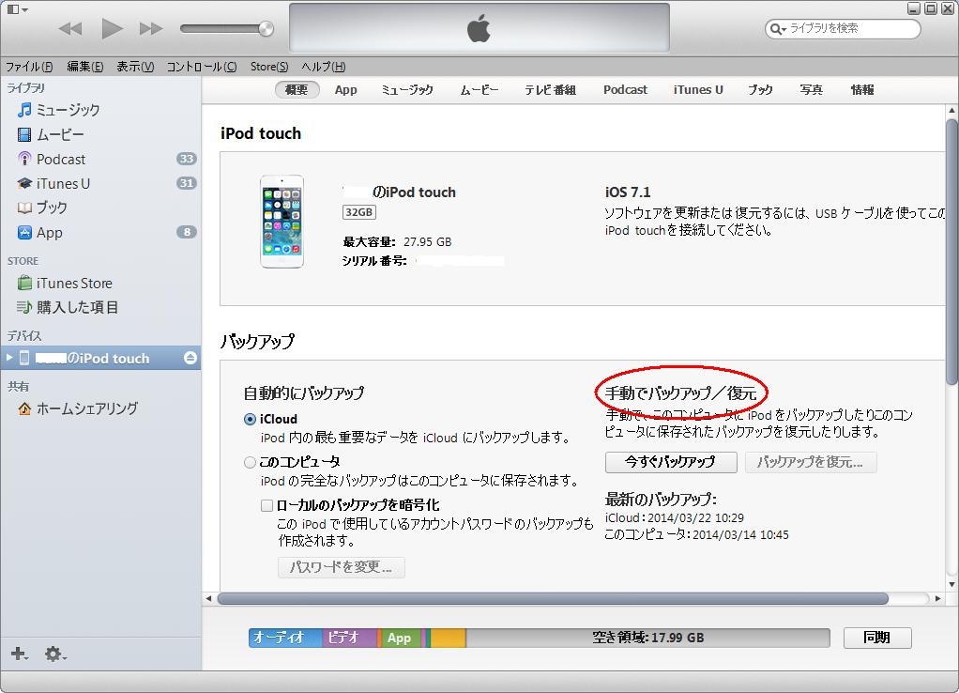Click the add plus button at sidebar bottom
Image resolution: width=959 pixels, height=693 pixels.
pos(19,654)
